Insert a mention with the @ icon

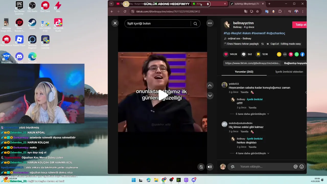coord(296,167)
